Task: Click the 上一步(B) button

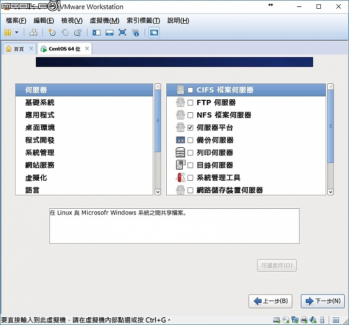Action: [270, 301]
